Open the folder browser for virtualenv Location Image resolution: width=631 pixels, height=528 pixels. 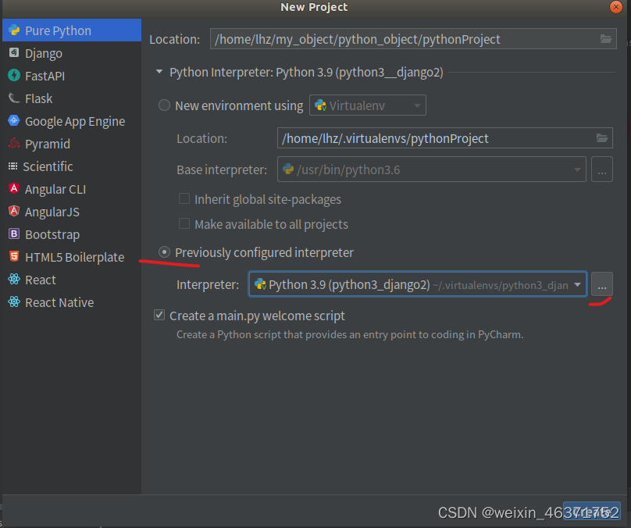[602, 138]
